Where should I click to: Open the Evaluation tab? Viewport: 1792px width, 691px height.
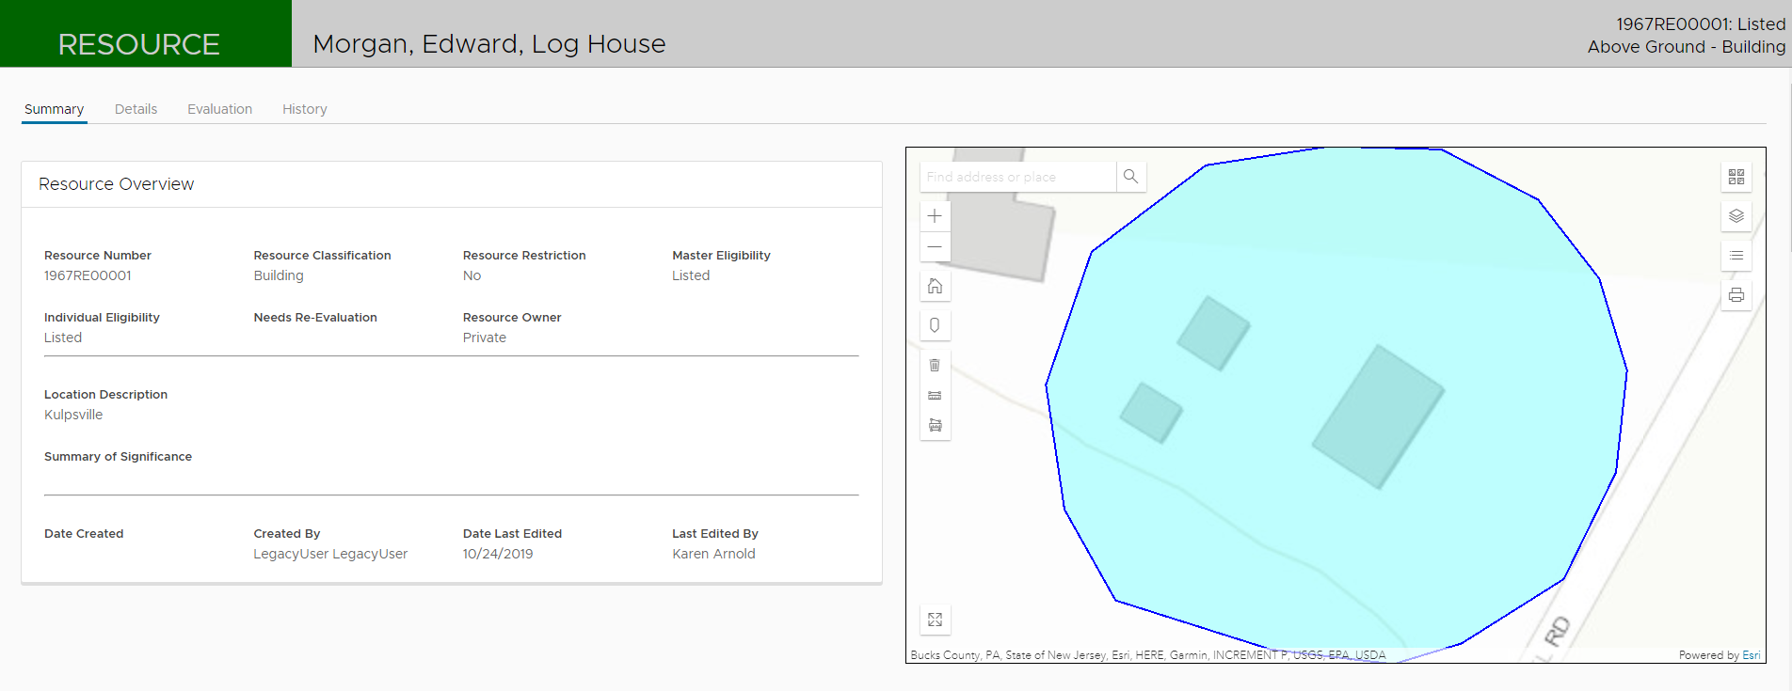219,109
